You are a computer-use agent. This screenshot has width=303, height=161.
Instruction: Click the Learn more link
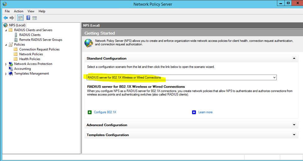(205, 112)
